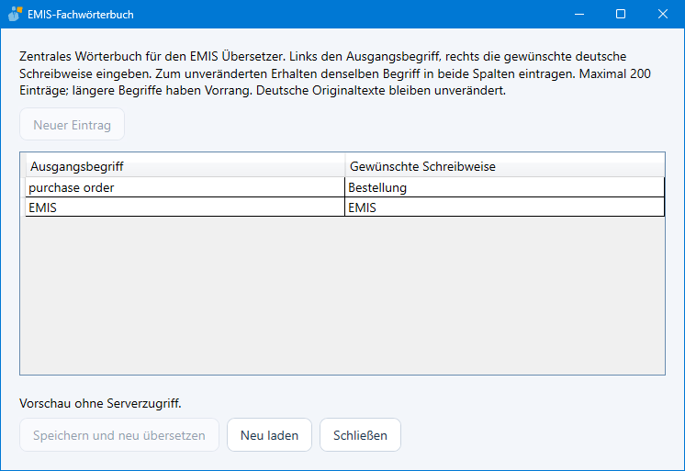Minimize the EMIS-Fachwörterbuch window
685x471 pixels.
579,14
